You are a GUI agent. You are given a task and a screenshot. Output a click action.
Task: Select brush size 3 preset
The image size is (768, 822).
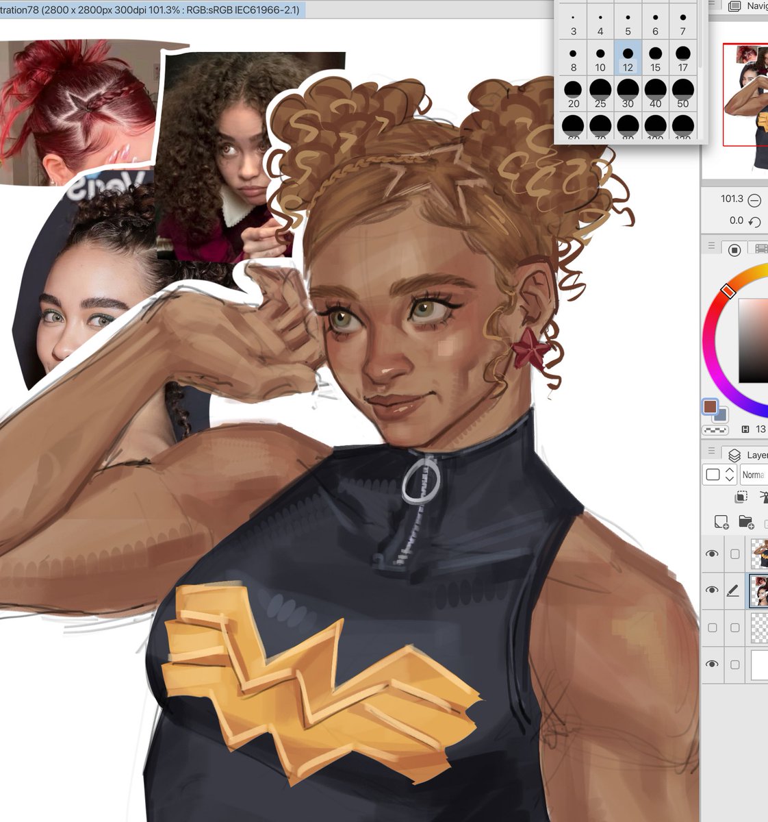(573, 23)
